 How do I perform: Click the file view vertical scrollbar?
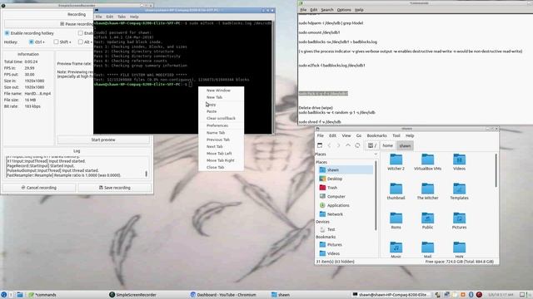click(x=496, y=170)
